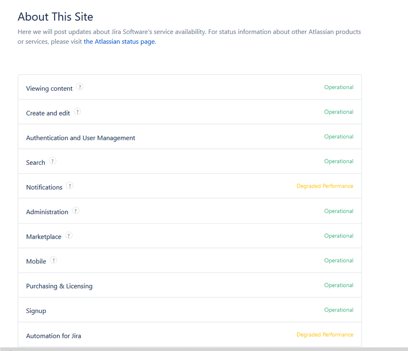The image size is (408, 351).
Task: Click the Search component name
Action: coord(36,163)
